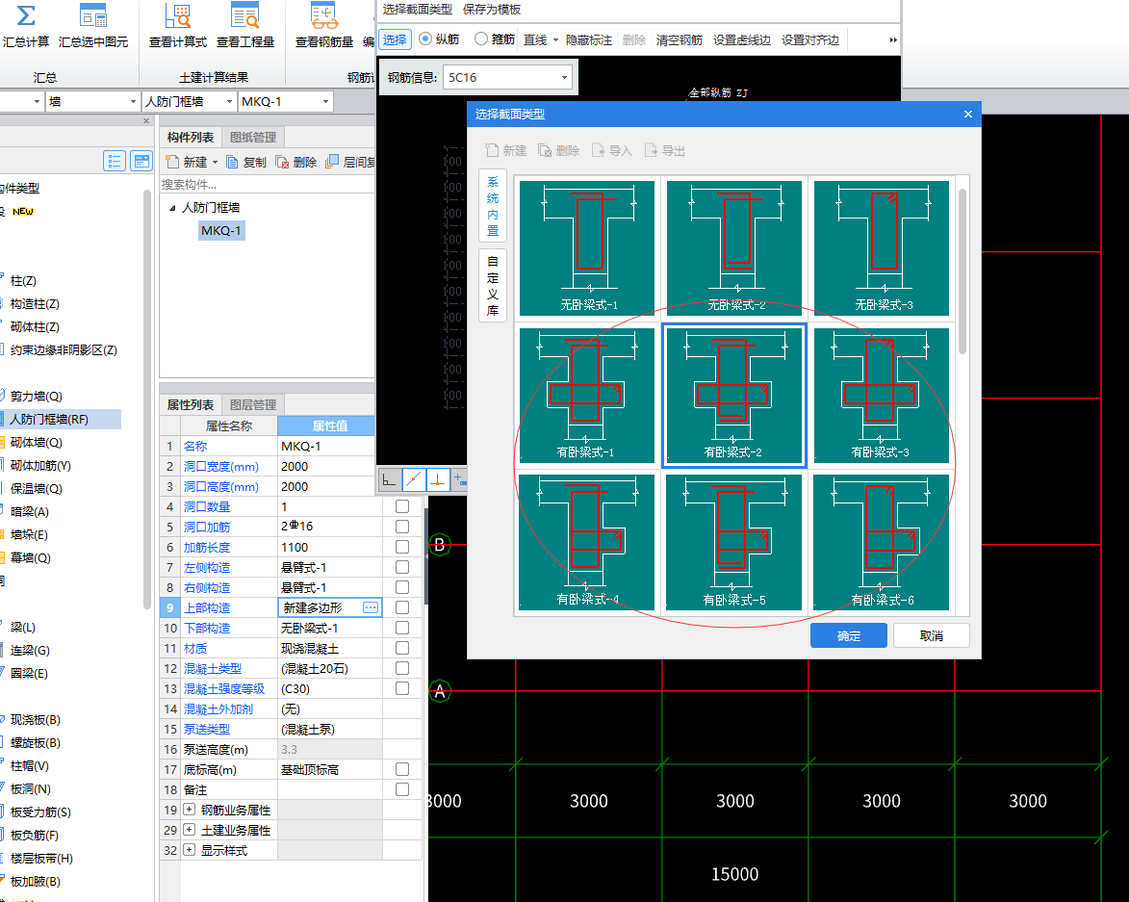
Task: Switch to detail view icon in left panel
Action: pos(141,161)
